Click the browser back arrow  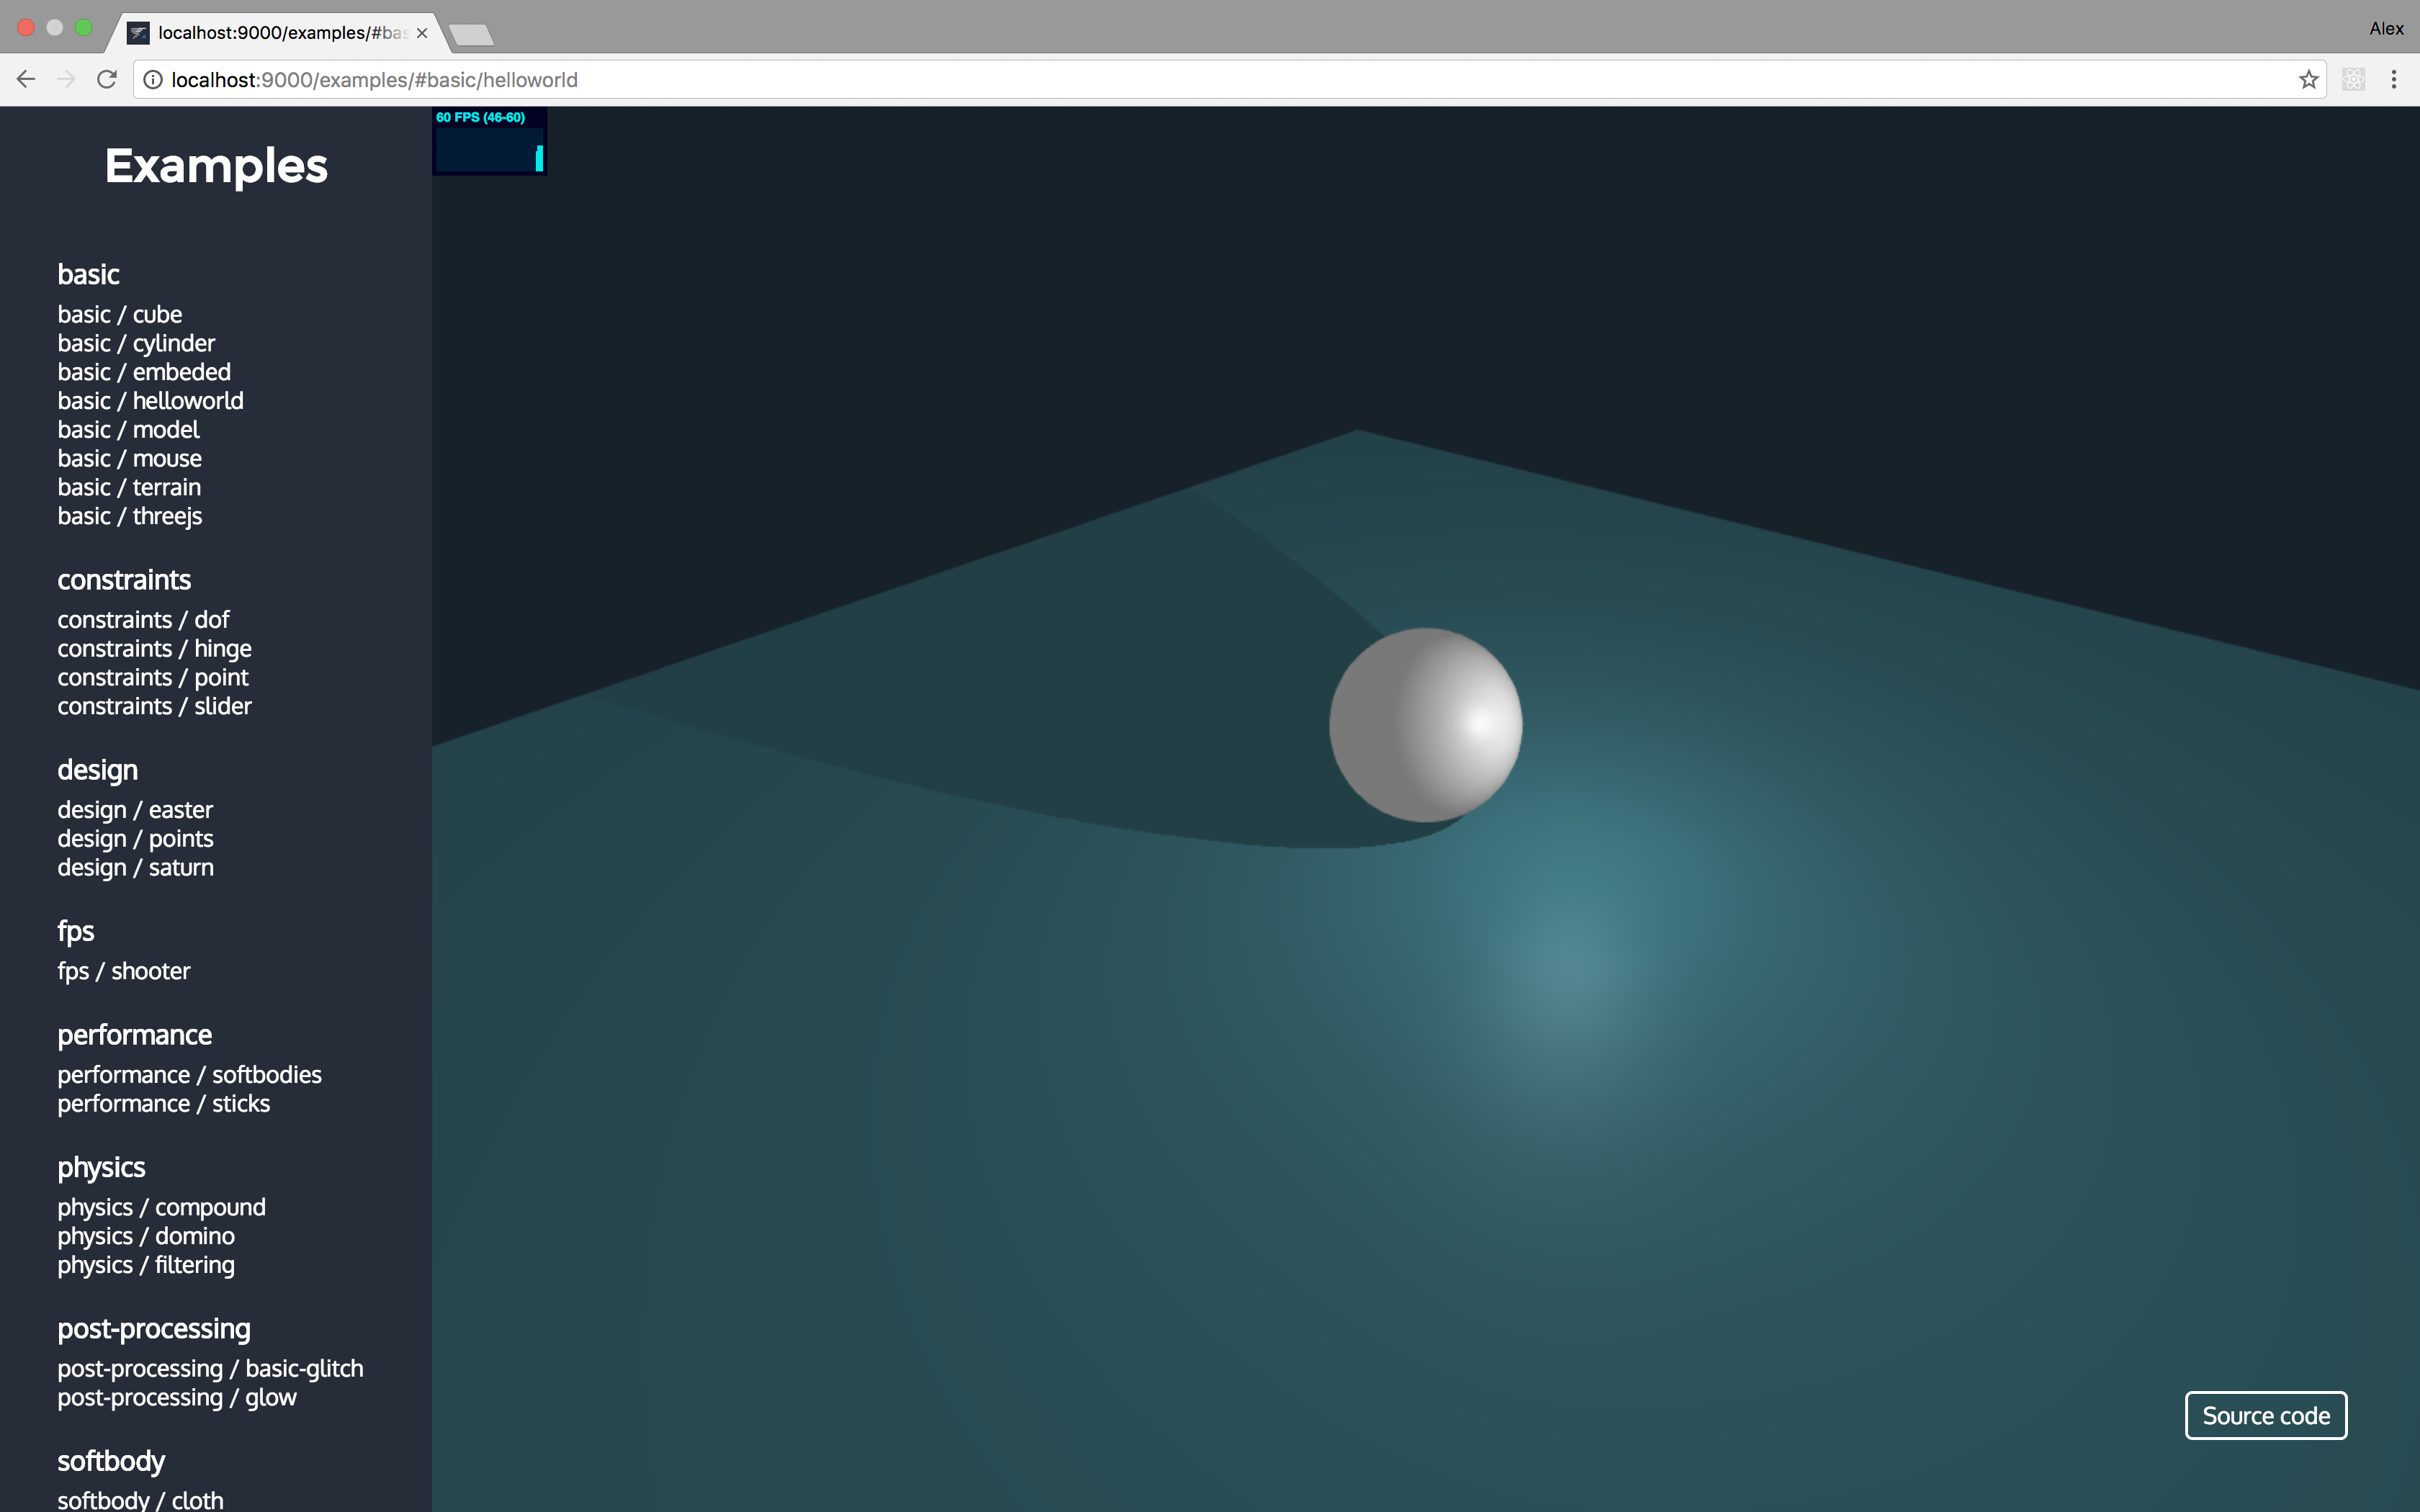[x=26, y=80]
